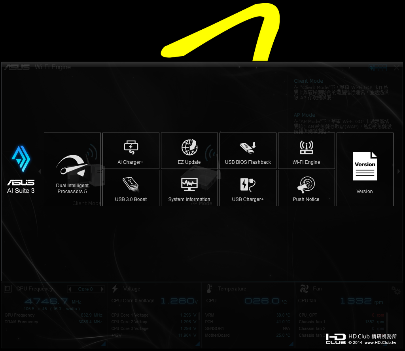Open EZ Update tool
The image size is (405, 351).
coord(189,151)
